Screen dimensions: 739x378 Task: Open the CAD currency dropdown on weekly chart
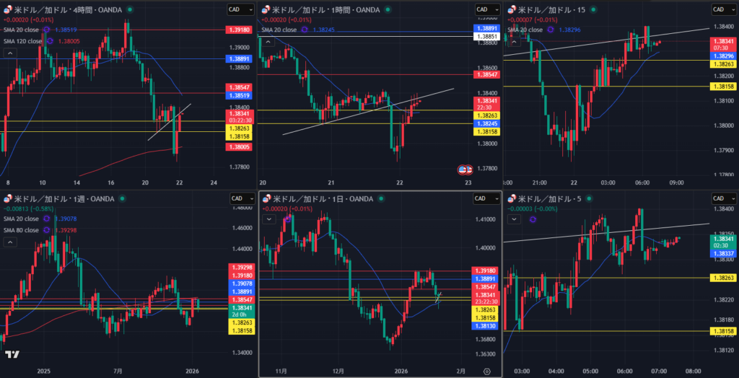coord(240,198)
